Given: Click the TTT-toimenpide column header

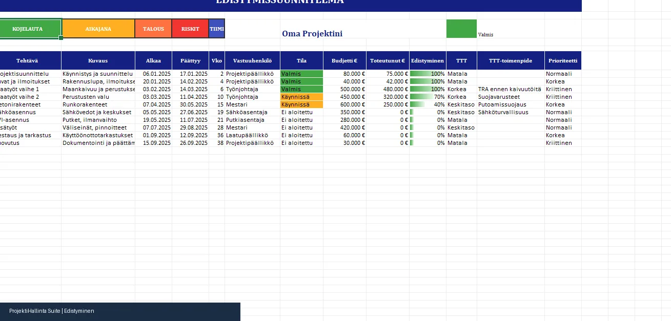Looking at the screenshot, I should point(511,60).
